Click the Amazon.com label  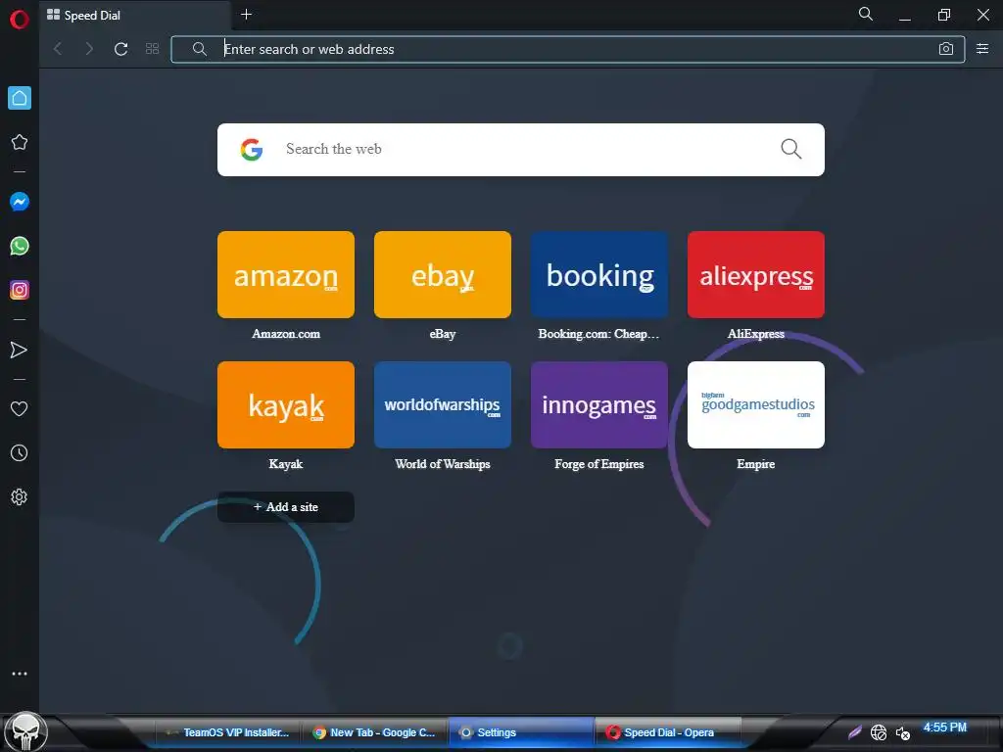click(286, 334)
